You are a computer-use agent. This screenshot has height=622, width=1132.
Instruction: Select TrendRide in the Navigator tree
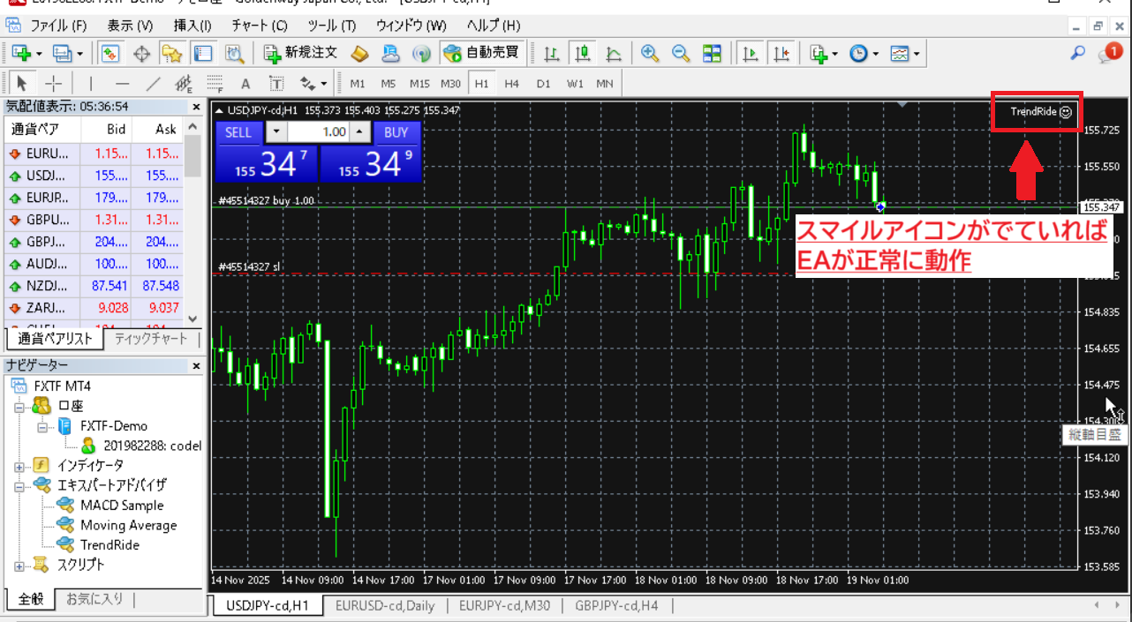(109, 545)
